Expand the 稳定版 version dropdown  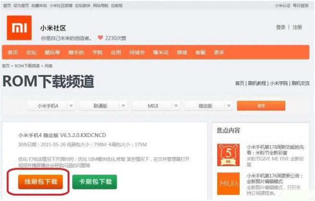pyautogui.click(x=209, y=106)
